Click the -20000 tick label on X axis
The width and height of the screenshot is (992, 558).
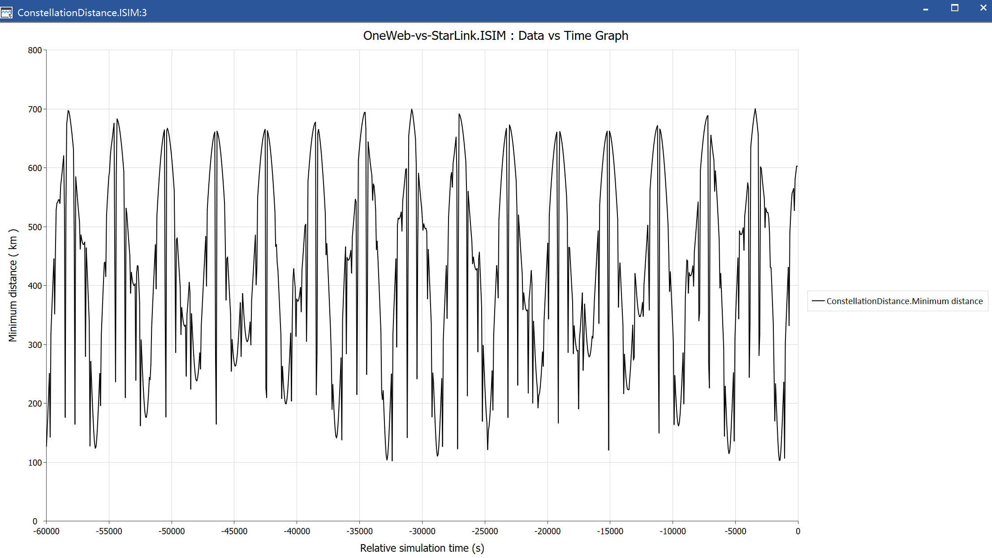point(547,531)
